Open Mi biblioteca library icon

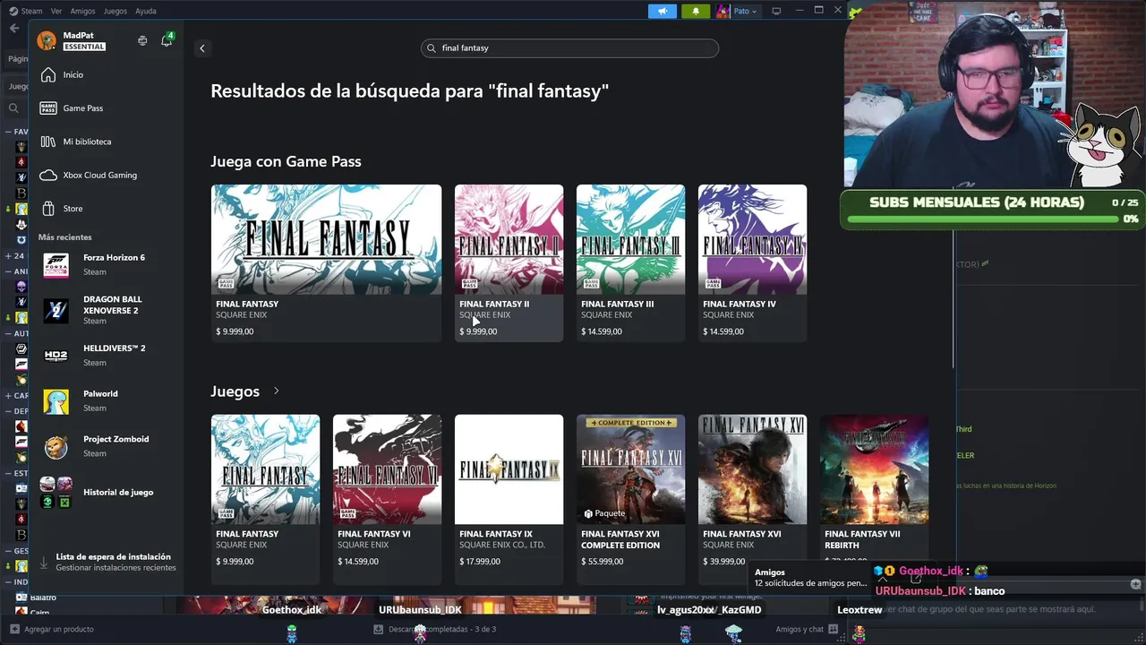[47, 142]
